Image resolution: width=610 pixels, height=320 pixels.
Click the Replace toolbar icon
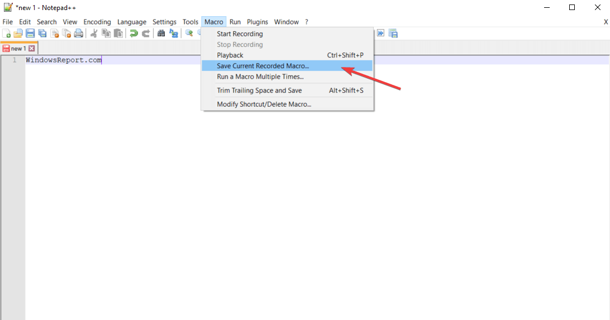[174, 34]
